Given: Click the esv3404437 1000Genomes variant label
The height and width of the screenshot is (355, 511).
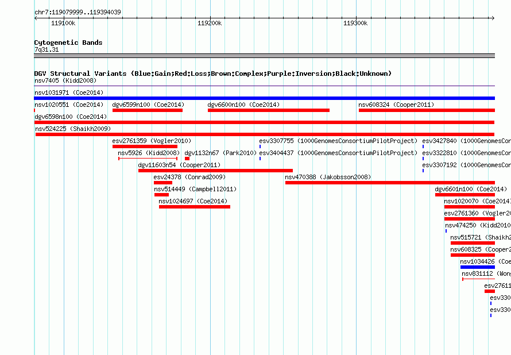Looking at the screenshot, I should (338, 153).
